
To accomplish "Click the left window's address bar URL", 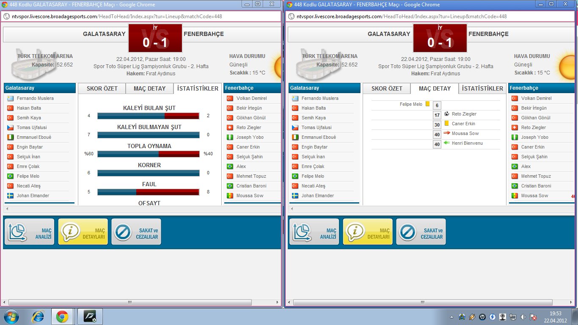I will click(x=117, y=17).
